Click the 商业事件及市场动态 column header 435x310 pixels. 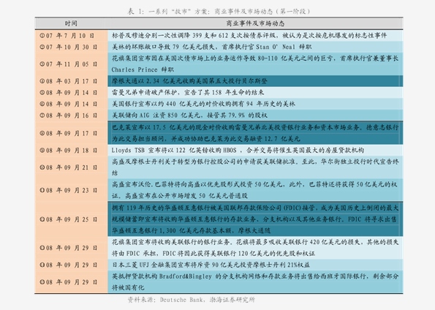coord(255,23)
